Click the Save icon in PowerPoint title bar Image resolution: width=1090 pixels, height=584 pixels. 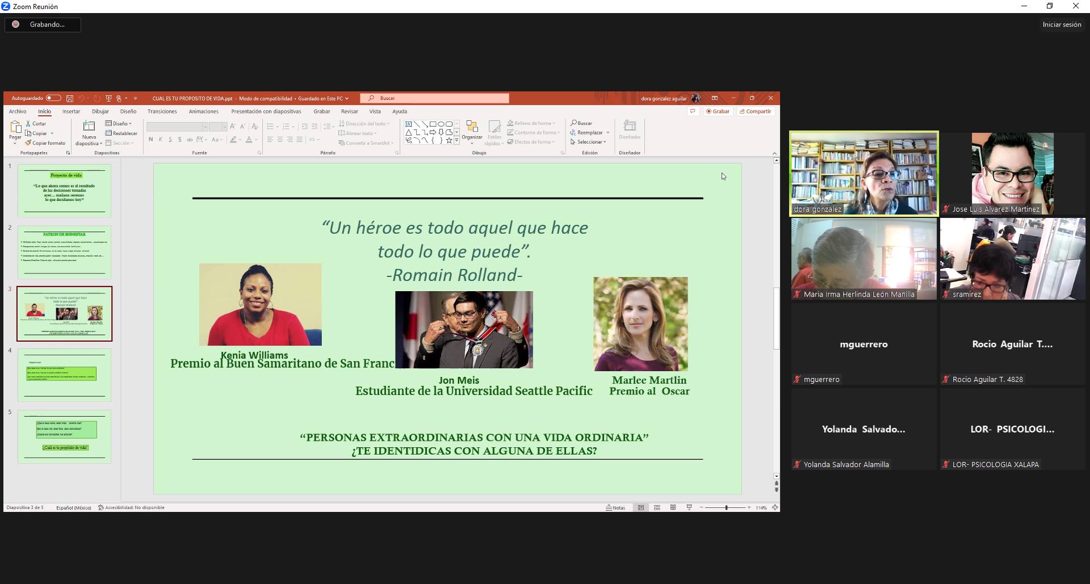coord(70,98)
